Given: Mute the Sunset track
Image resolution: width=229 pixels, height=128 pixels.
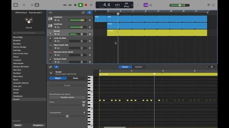Looking at the screenshot, I should click(55, 34).
